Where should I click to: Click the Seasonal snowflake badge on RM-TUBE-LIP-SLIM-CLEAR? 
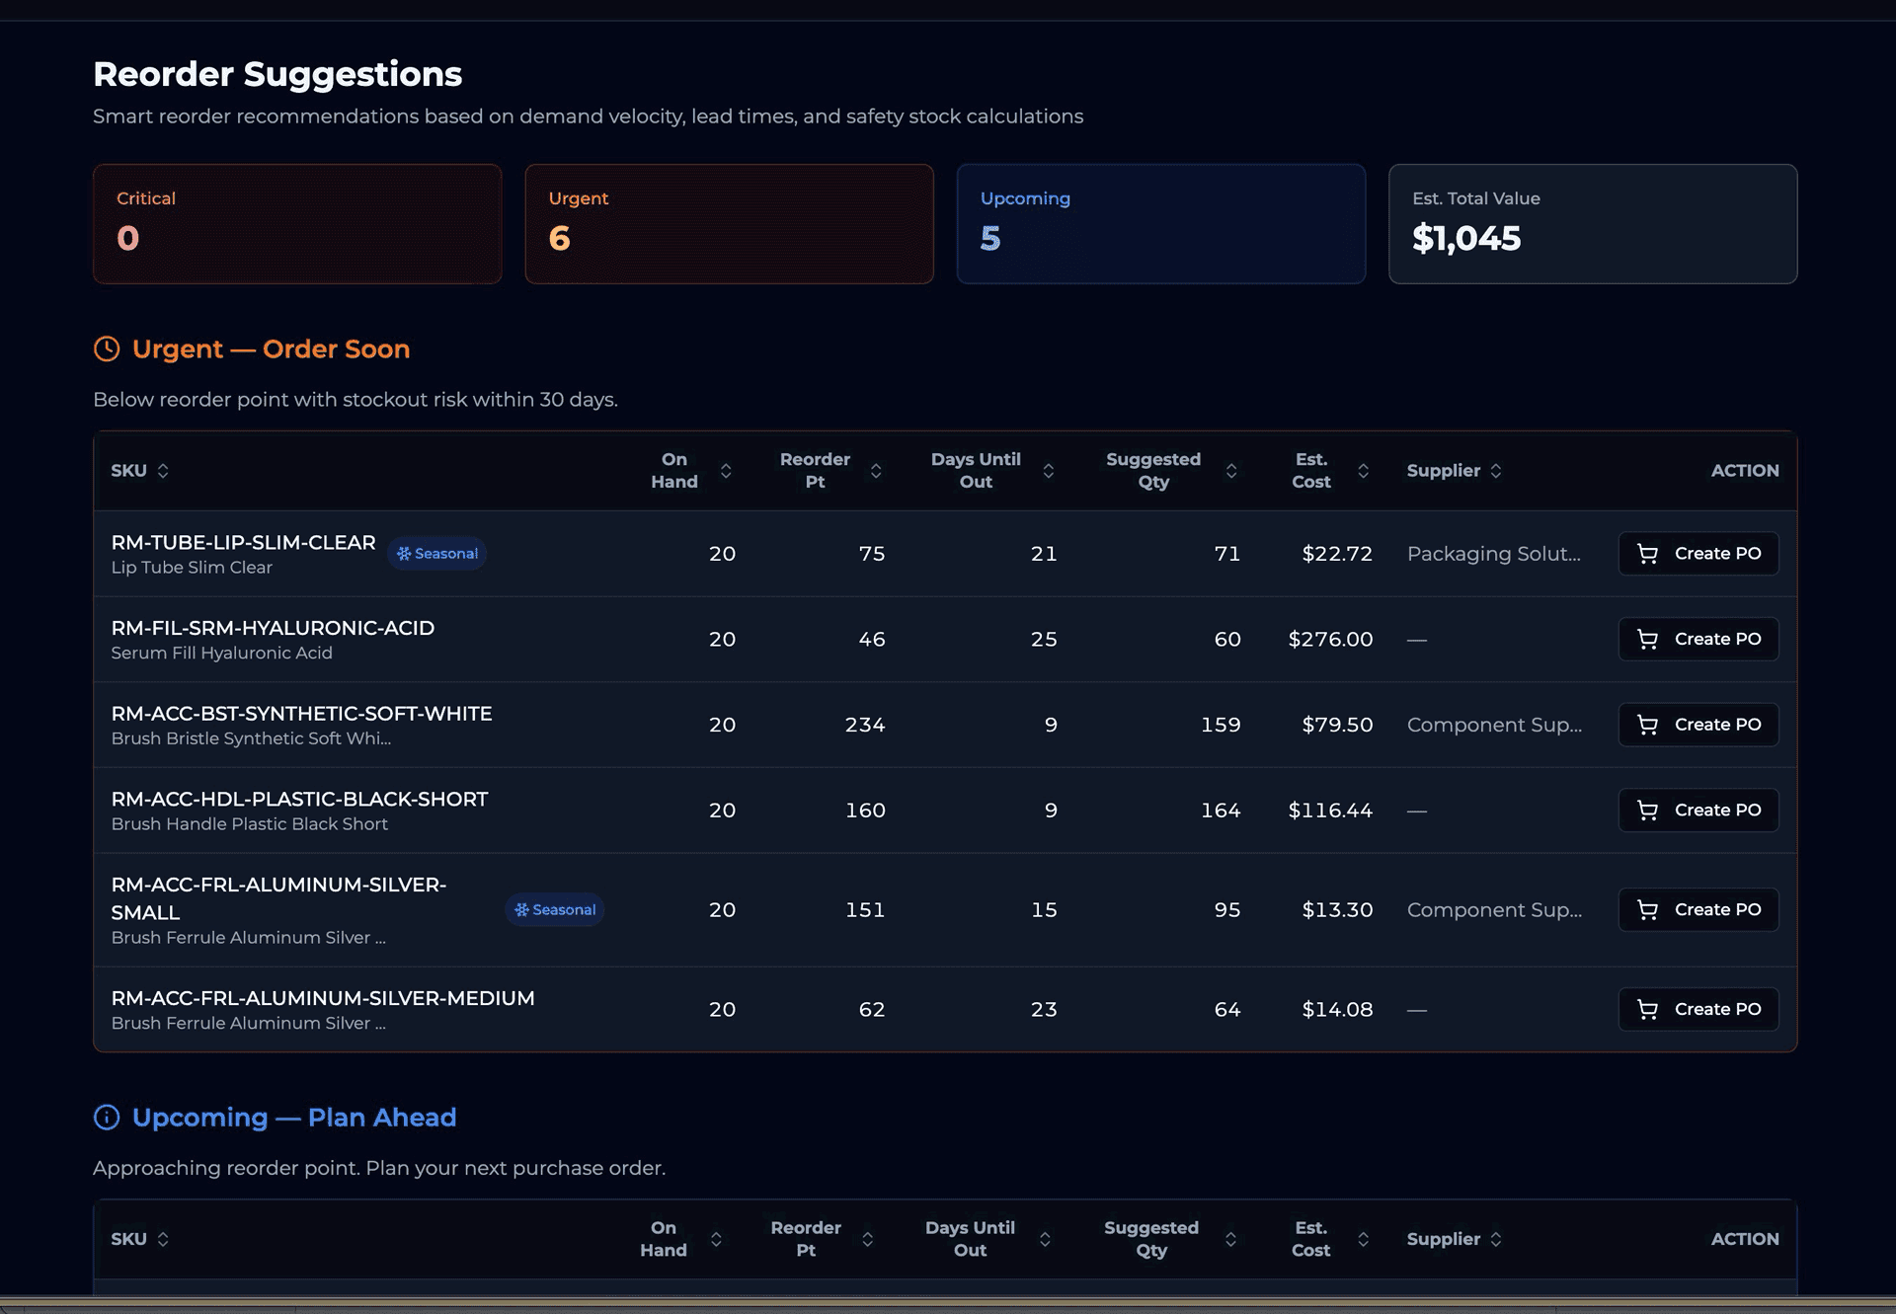(x=436, y=553)
